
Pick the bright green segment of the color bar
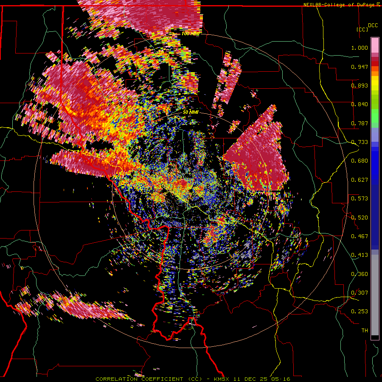pyautogui.click(x=375, y=116)
